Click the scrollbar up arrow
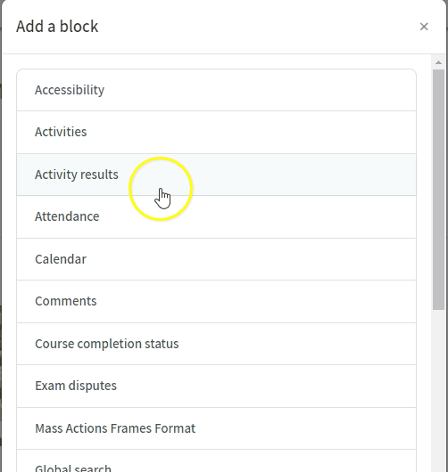 click(x=439, y=62)
